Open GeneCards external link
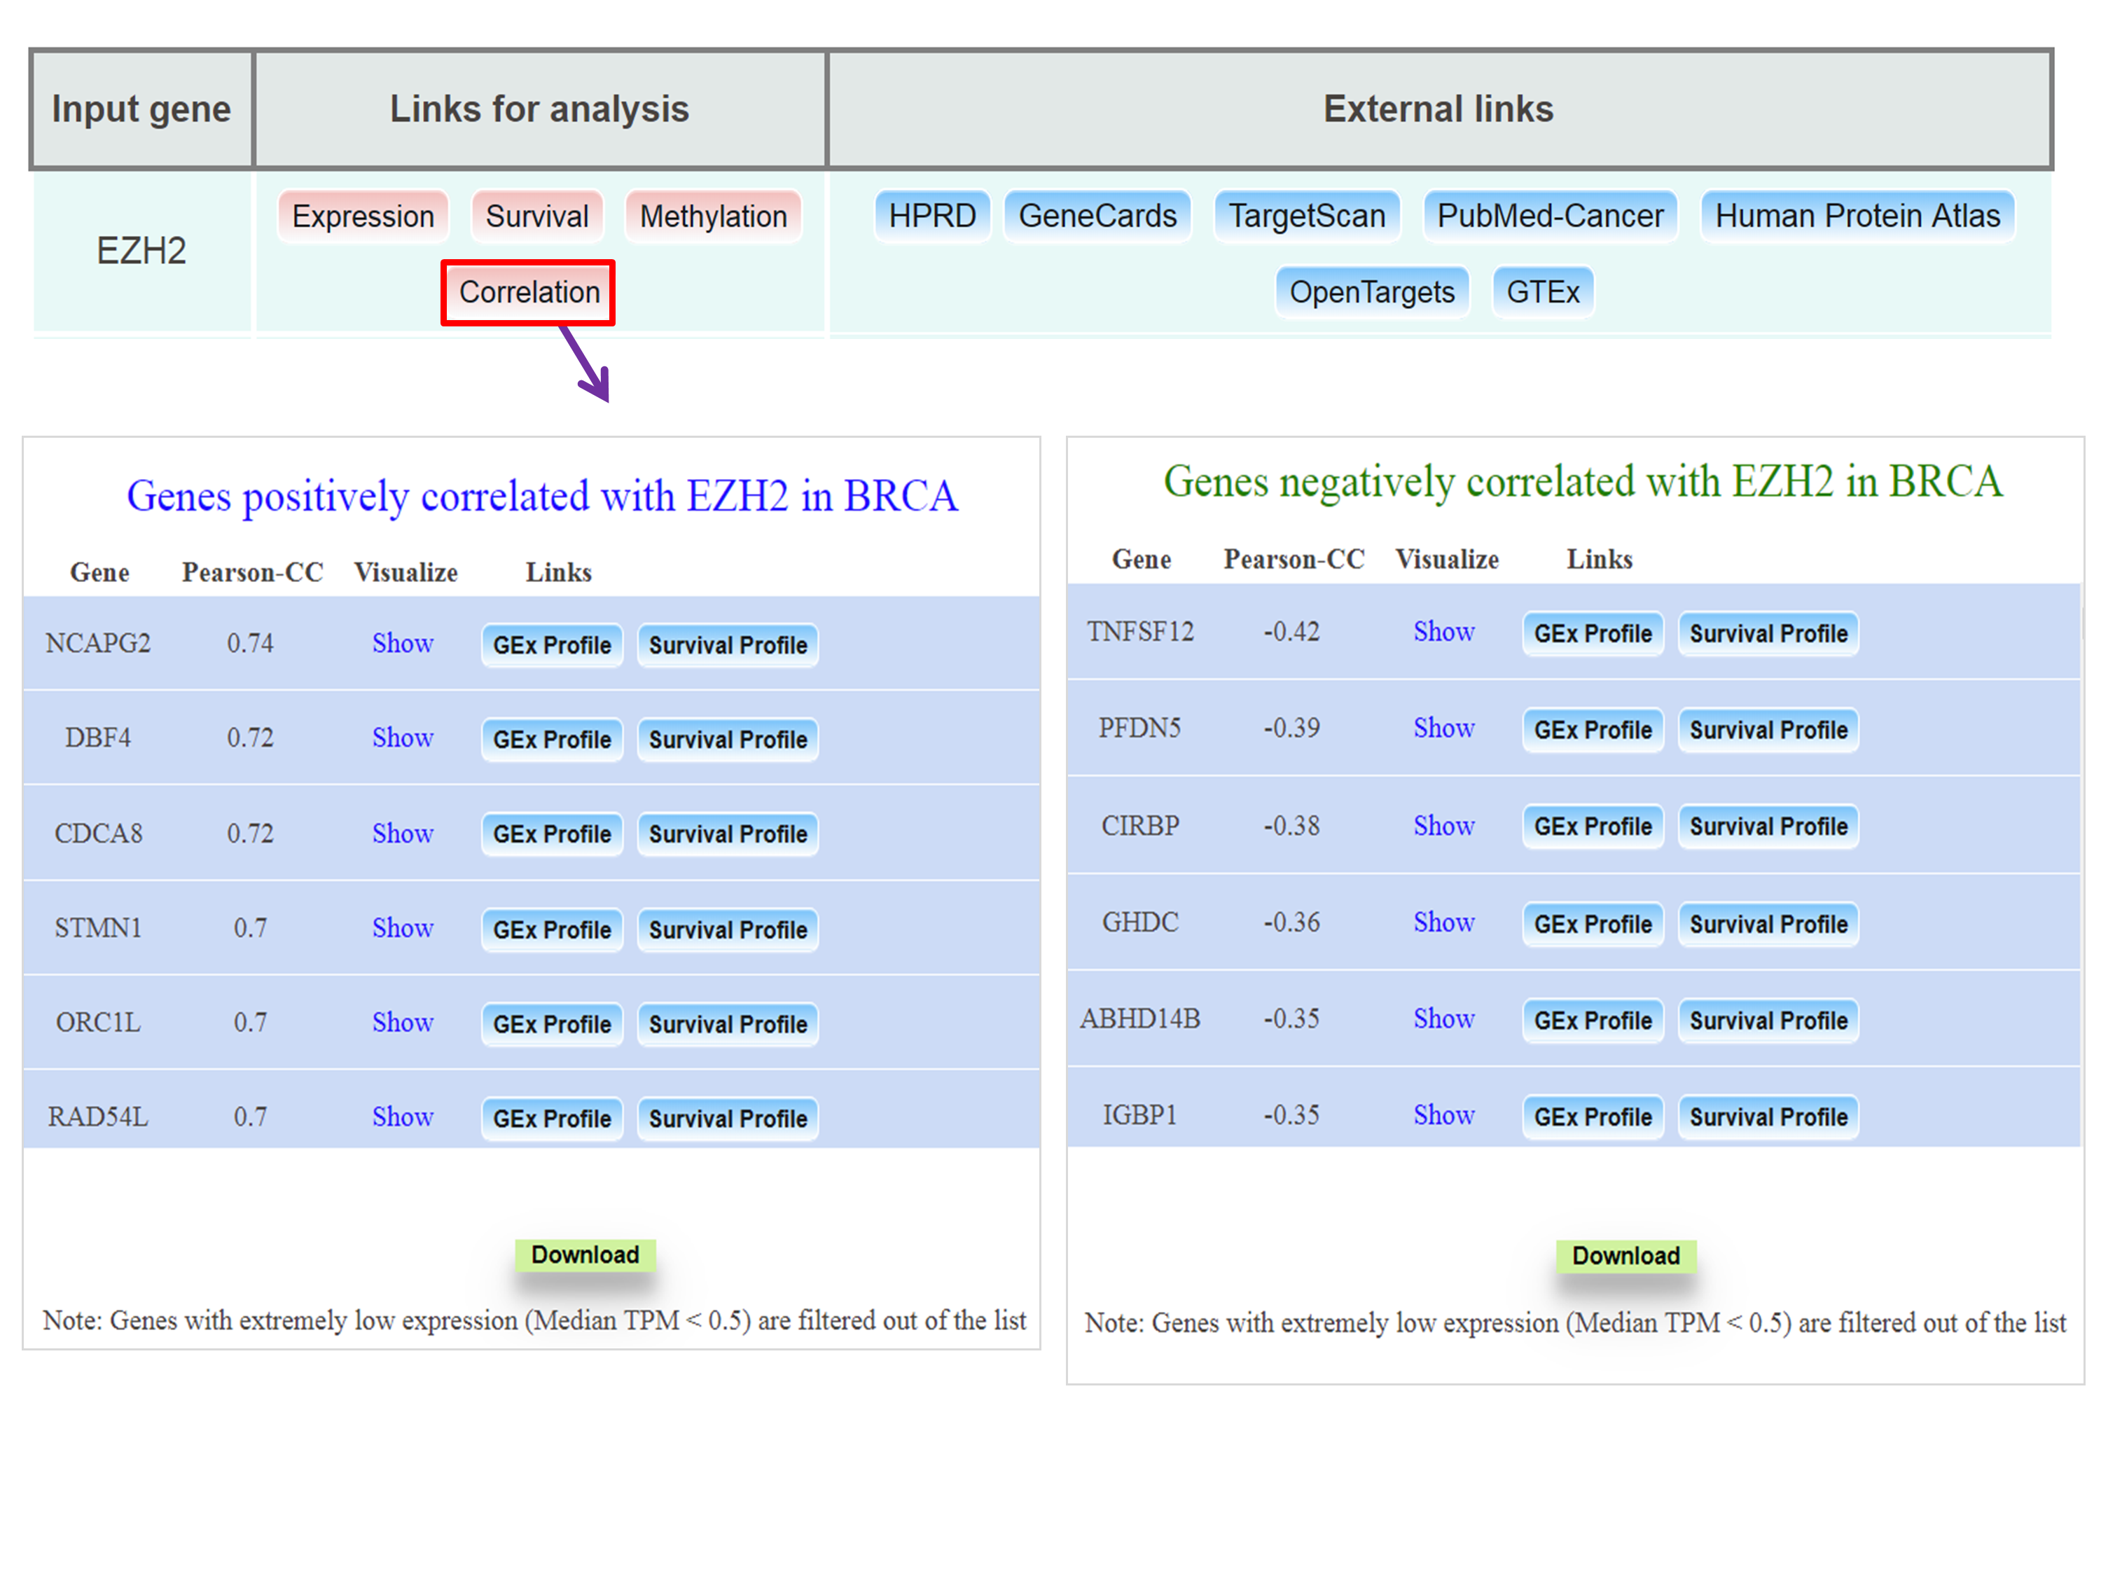Image resolution: width=2101 pixels, height=1576 pixels. (x=1096, y=216)
